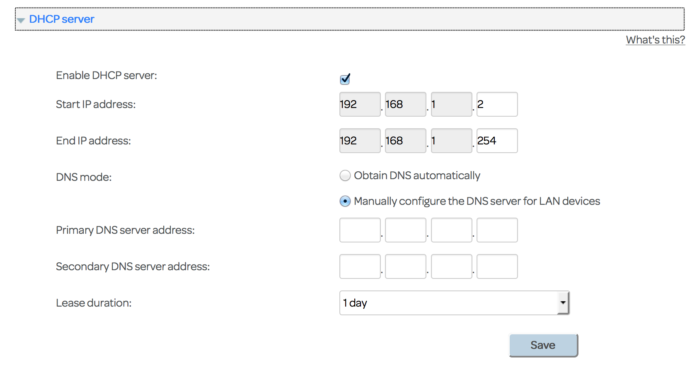Viewport: 697px width, 379px height.
Task: Uncheck the Enable DHCP server checkbox
Action: tap(345, 79)
